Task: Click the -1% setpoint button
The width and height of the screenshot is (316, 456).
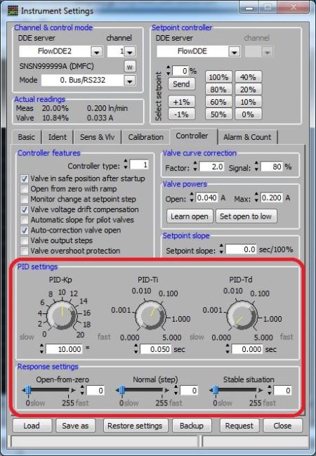Action: (x=181, y=115)
